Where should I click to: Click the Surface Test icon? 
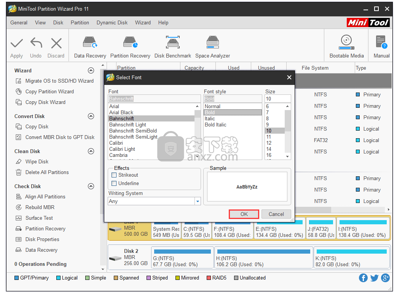[x=19, y=218]
